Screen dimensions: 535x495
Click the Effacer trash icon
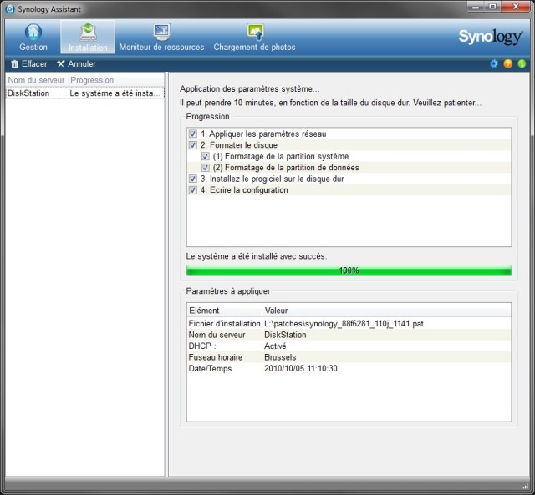coord(15,63)
